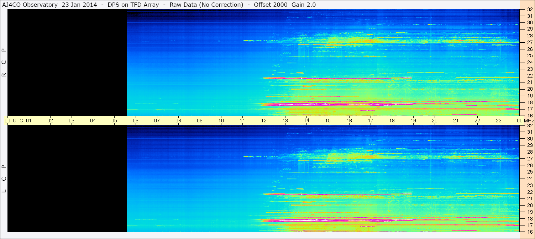535x239 pixels.
Task: Select hour 17 on the UTC axis
Action: pyautogui.click(x=371, y=121)
